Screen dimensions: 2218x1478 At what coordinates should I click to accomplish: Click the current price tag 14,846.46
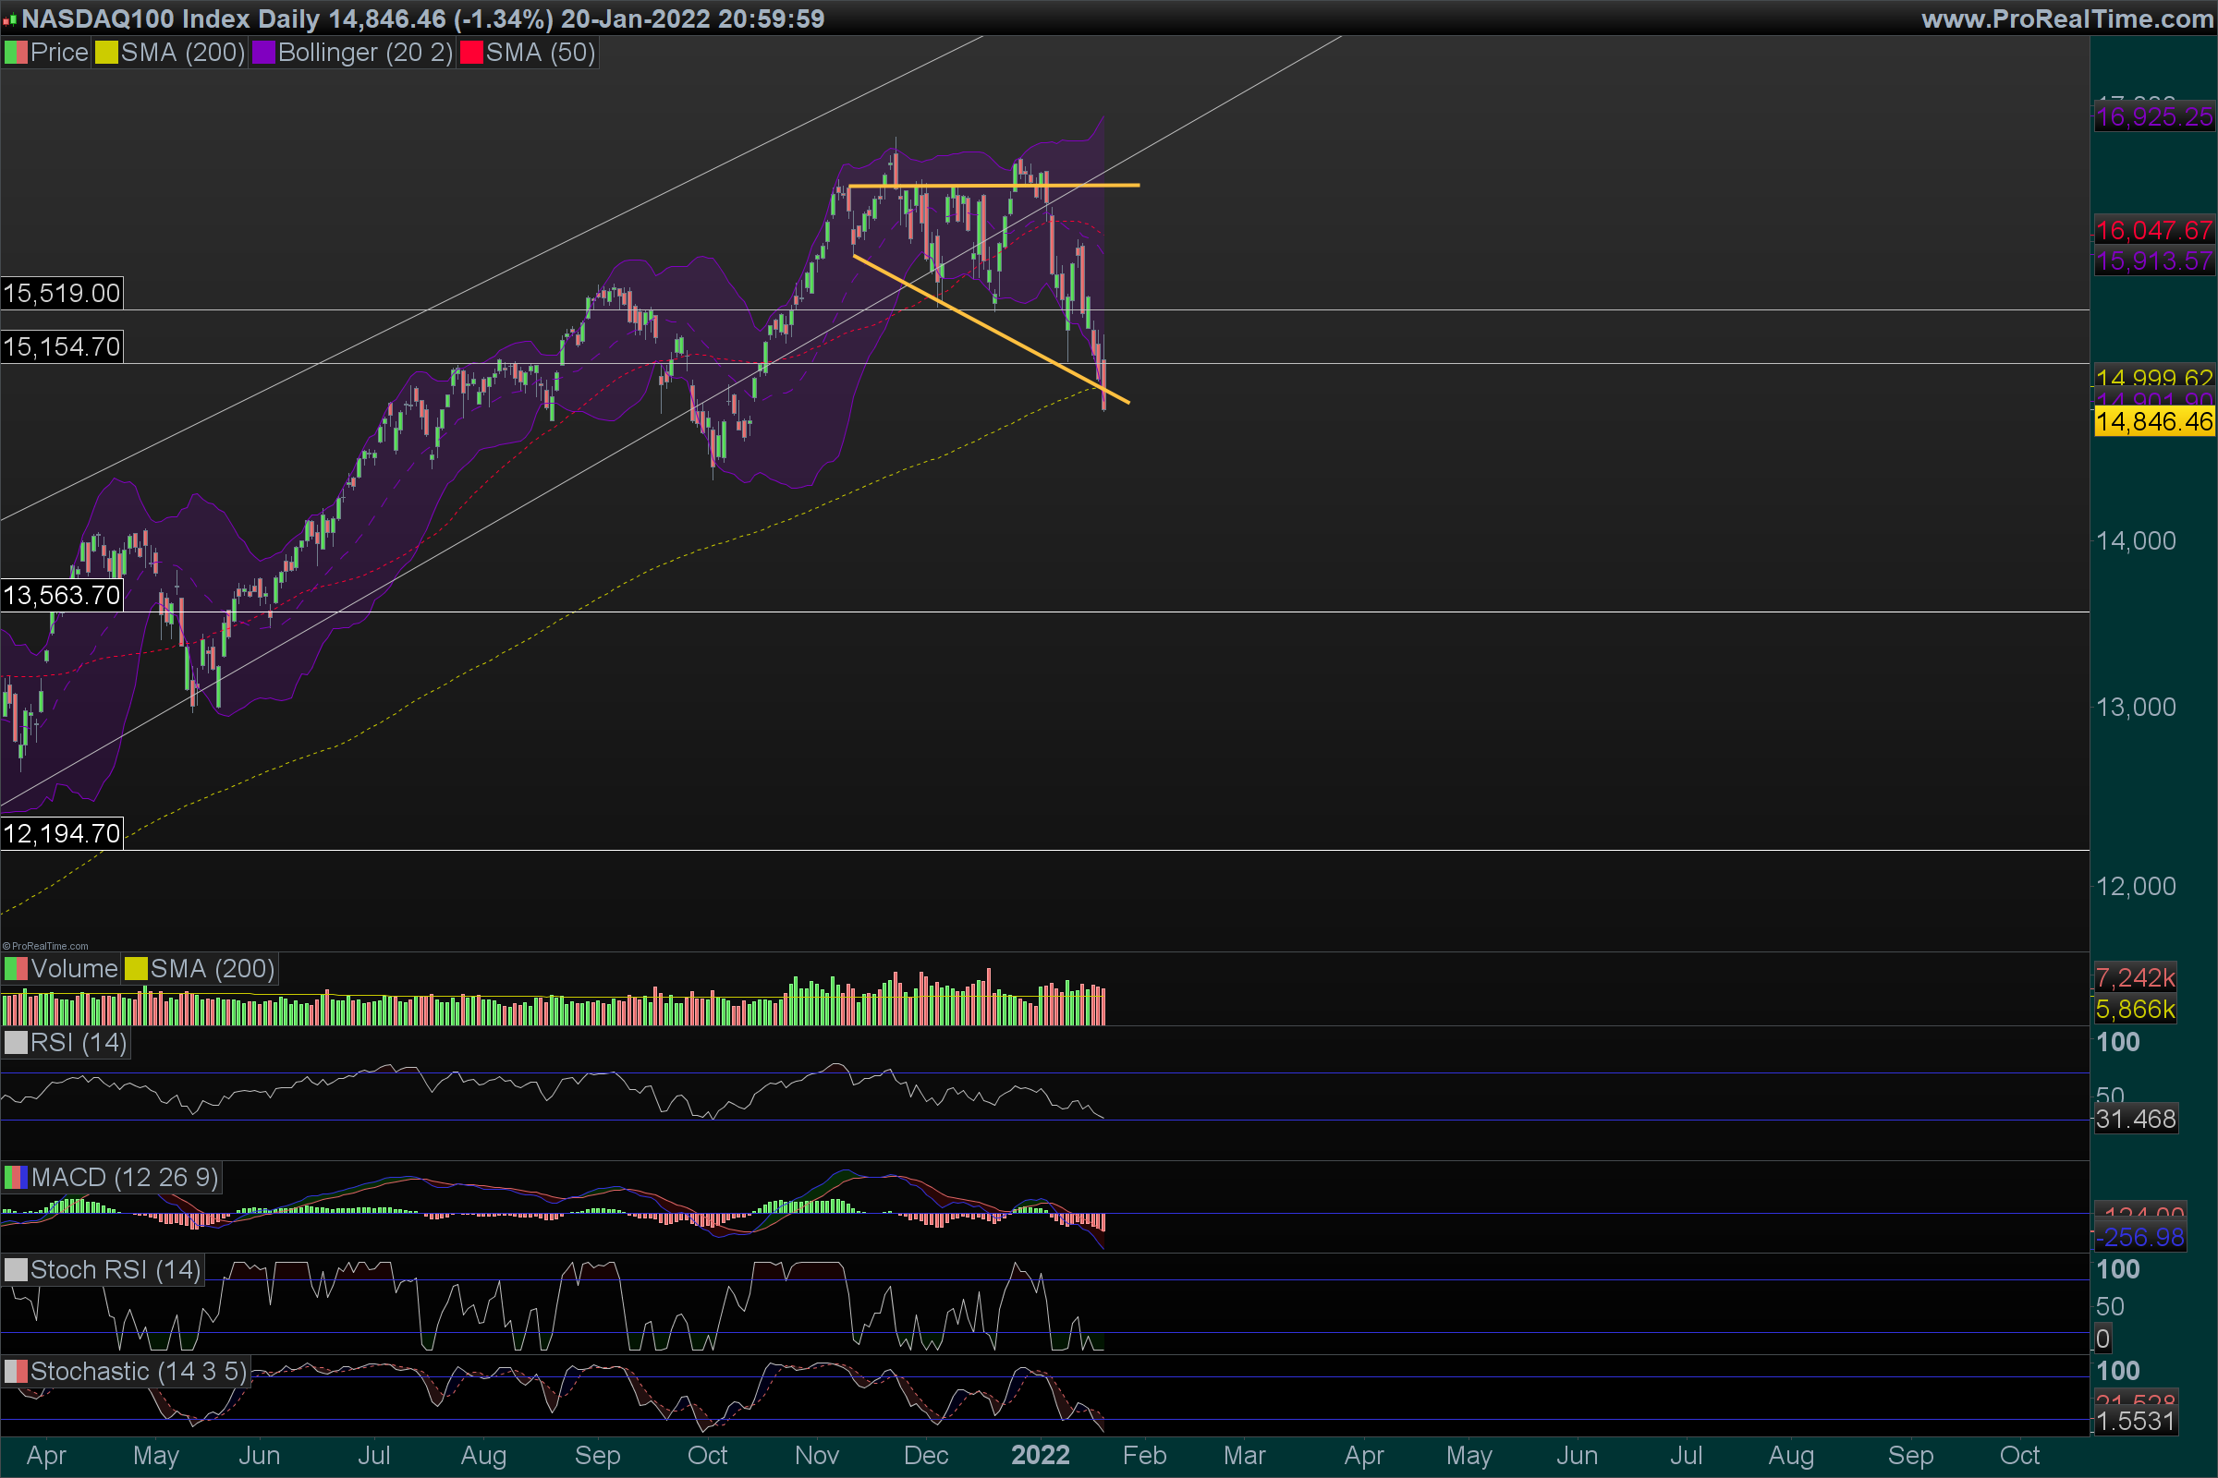click(x=2154, y=421)
